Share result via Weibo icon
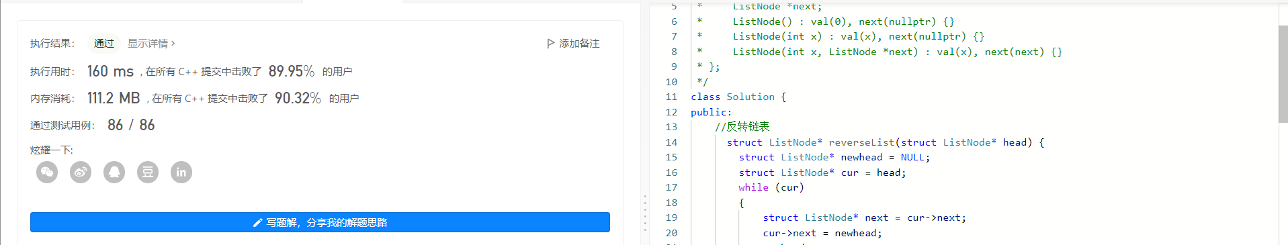Image resolution: width=1288 pixels, height=245 pixels. coord(81,173)
